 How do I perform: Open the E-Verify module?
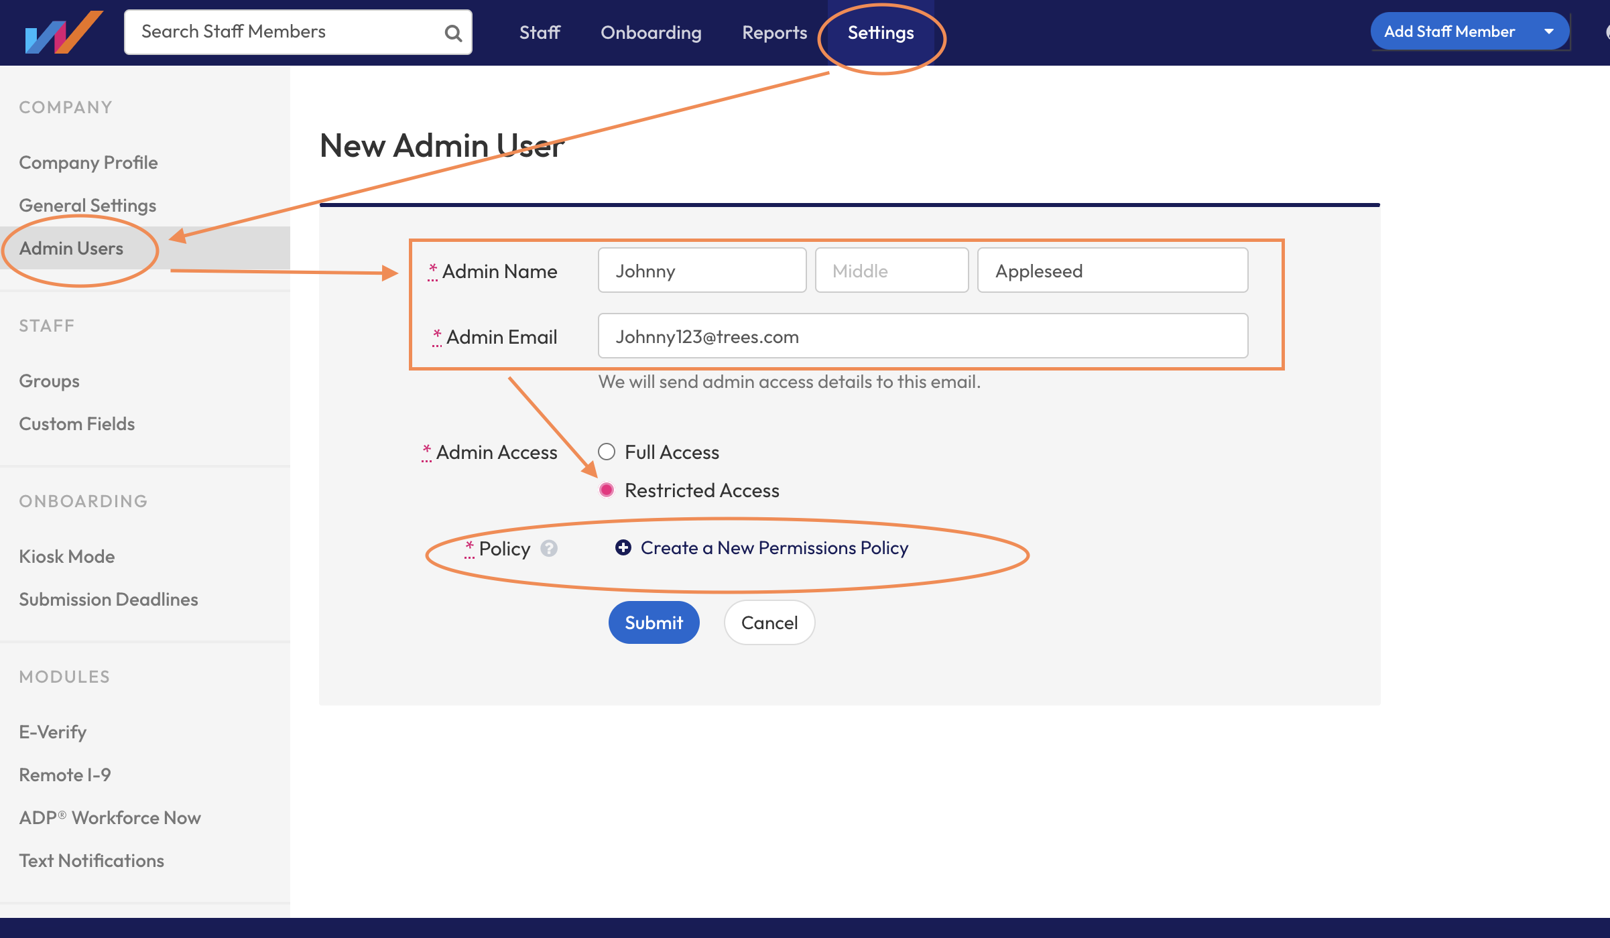[x=52, y=732]
